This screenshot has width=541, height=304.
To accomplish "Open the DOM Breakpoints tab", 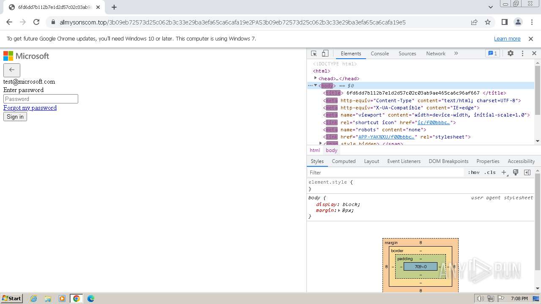I will [448, 161].
